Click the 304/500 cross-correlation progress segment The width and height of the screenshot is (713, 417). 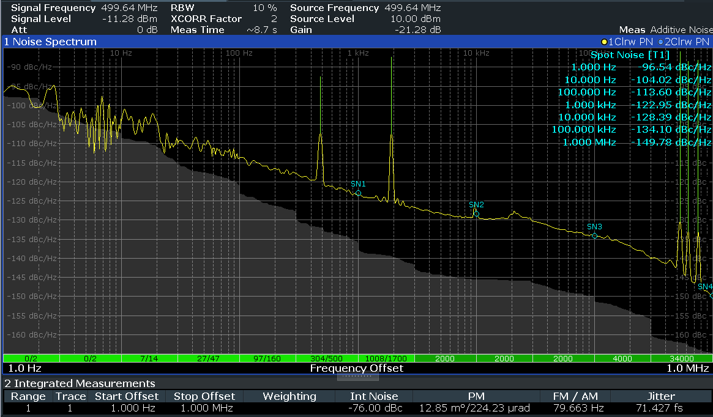coord(326,358)
